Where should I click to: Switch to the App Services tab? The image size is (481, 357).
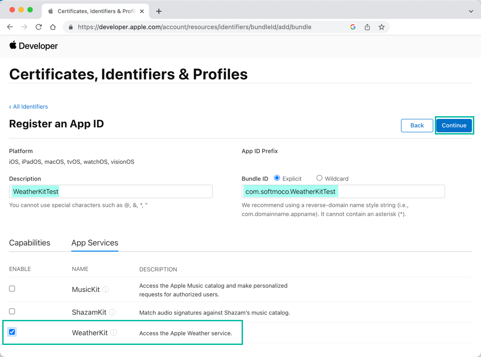[x=95, y=243]
